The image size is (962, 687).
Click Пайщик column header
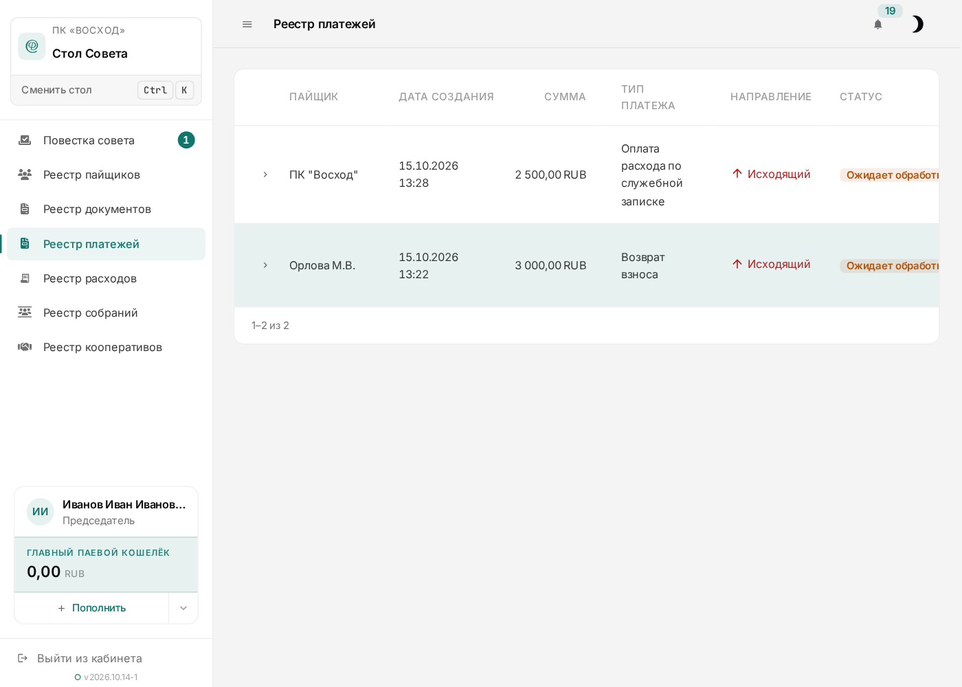(x=313, y=97)
